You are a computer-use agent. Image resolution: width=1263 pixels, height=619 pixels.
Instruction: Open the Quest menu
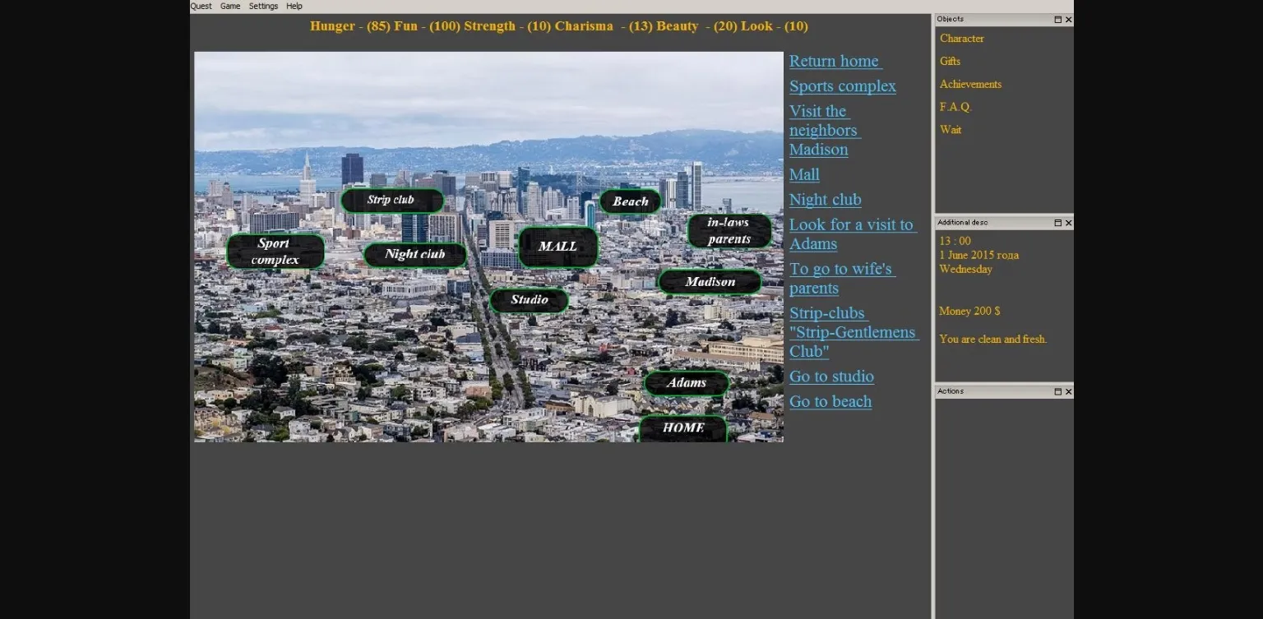point(201,6)
